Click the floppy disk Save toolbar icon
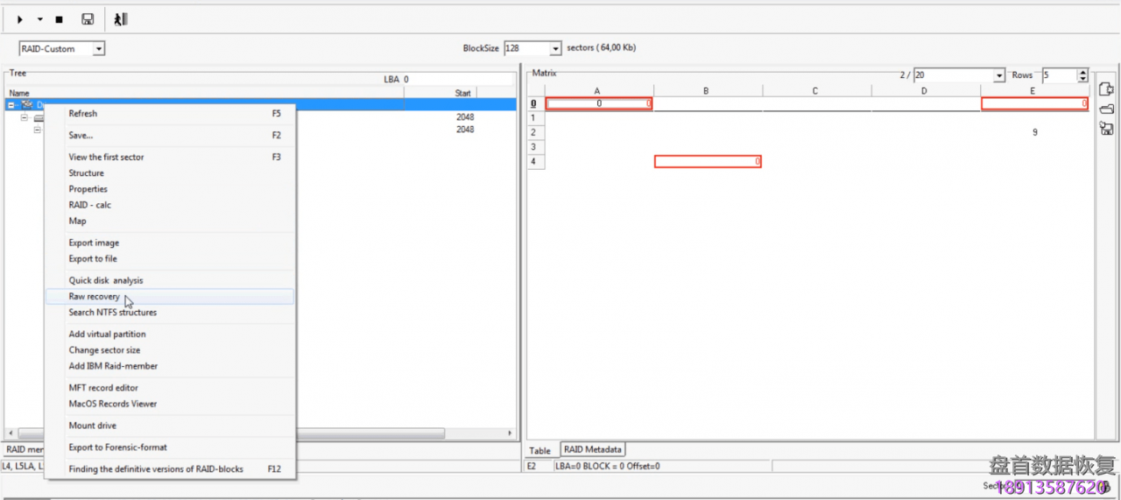This screenshot has width=1121, height=500. [x=88, y=19]
